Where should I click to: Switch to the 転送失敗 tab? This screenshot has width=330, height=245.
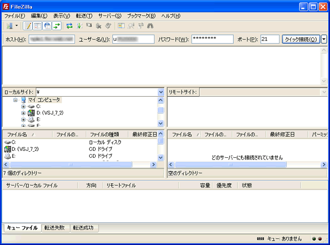tap(55, 228)
